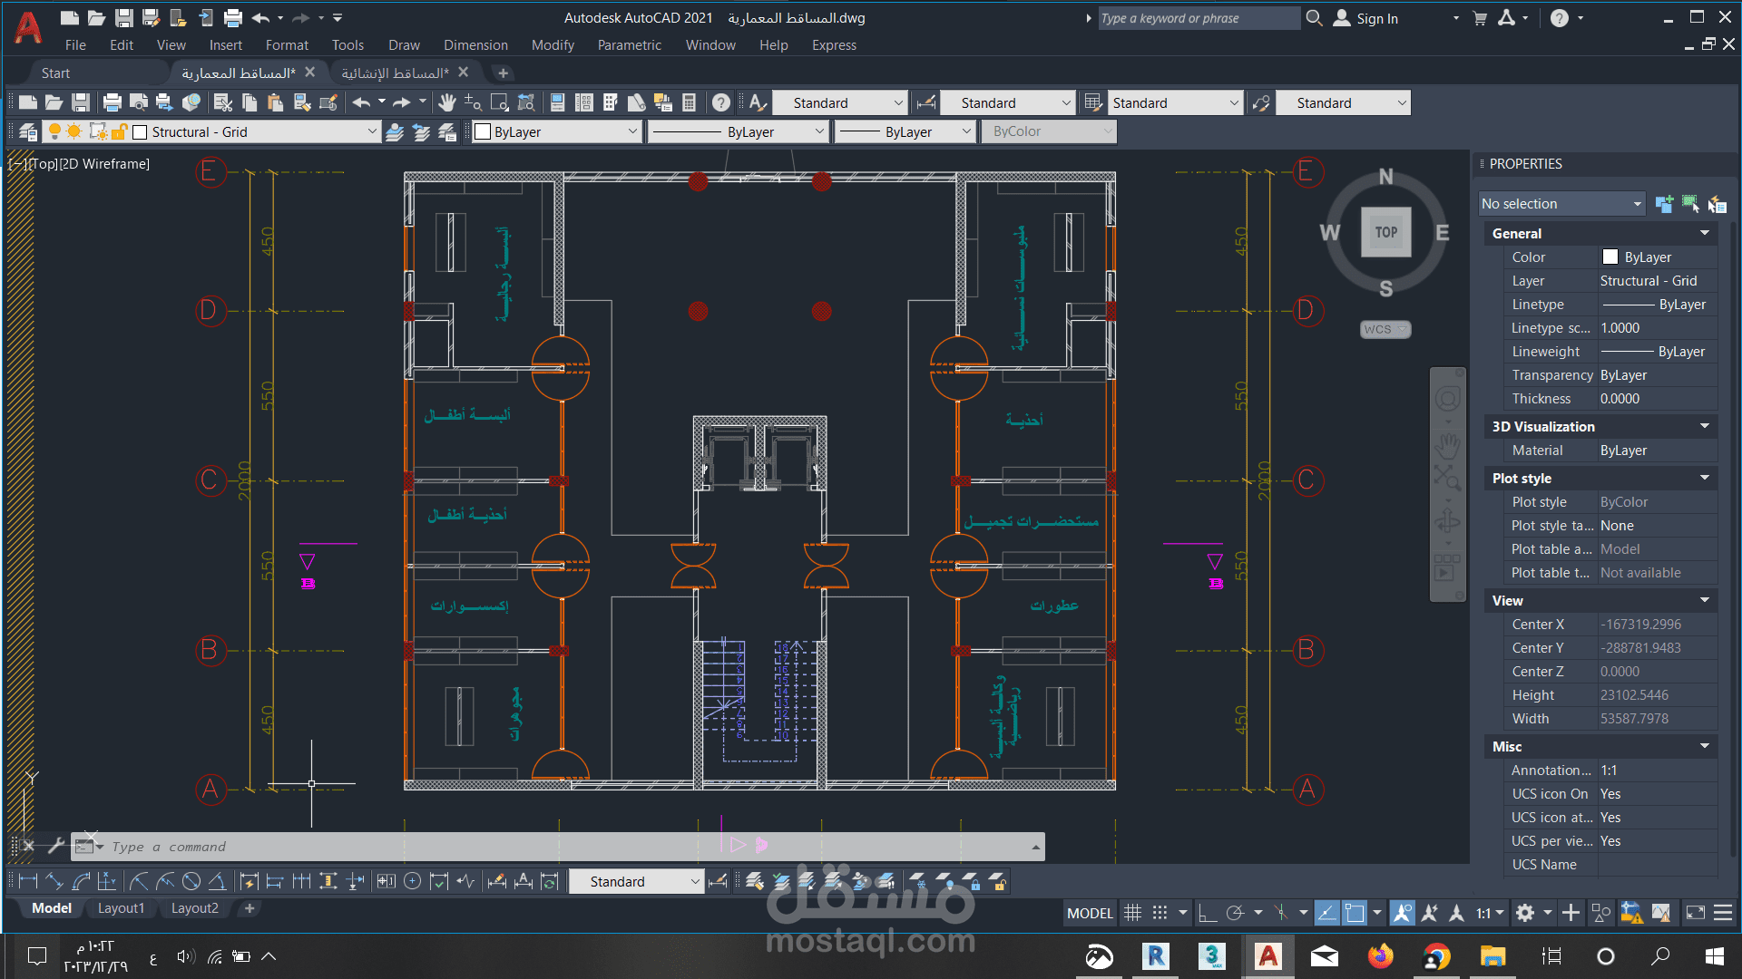Click the Paste toolbar icon
The height and width of the screenshot is (979, 1742).
coord(276,103)
